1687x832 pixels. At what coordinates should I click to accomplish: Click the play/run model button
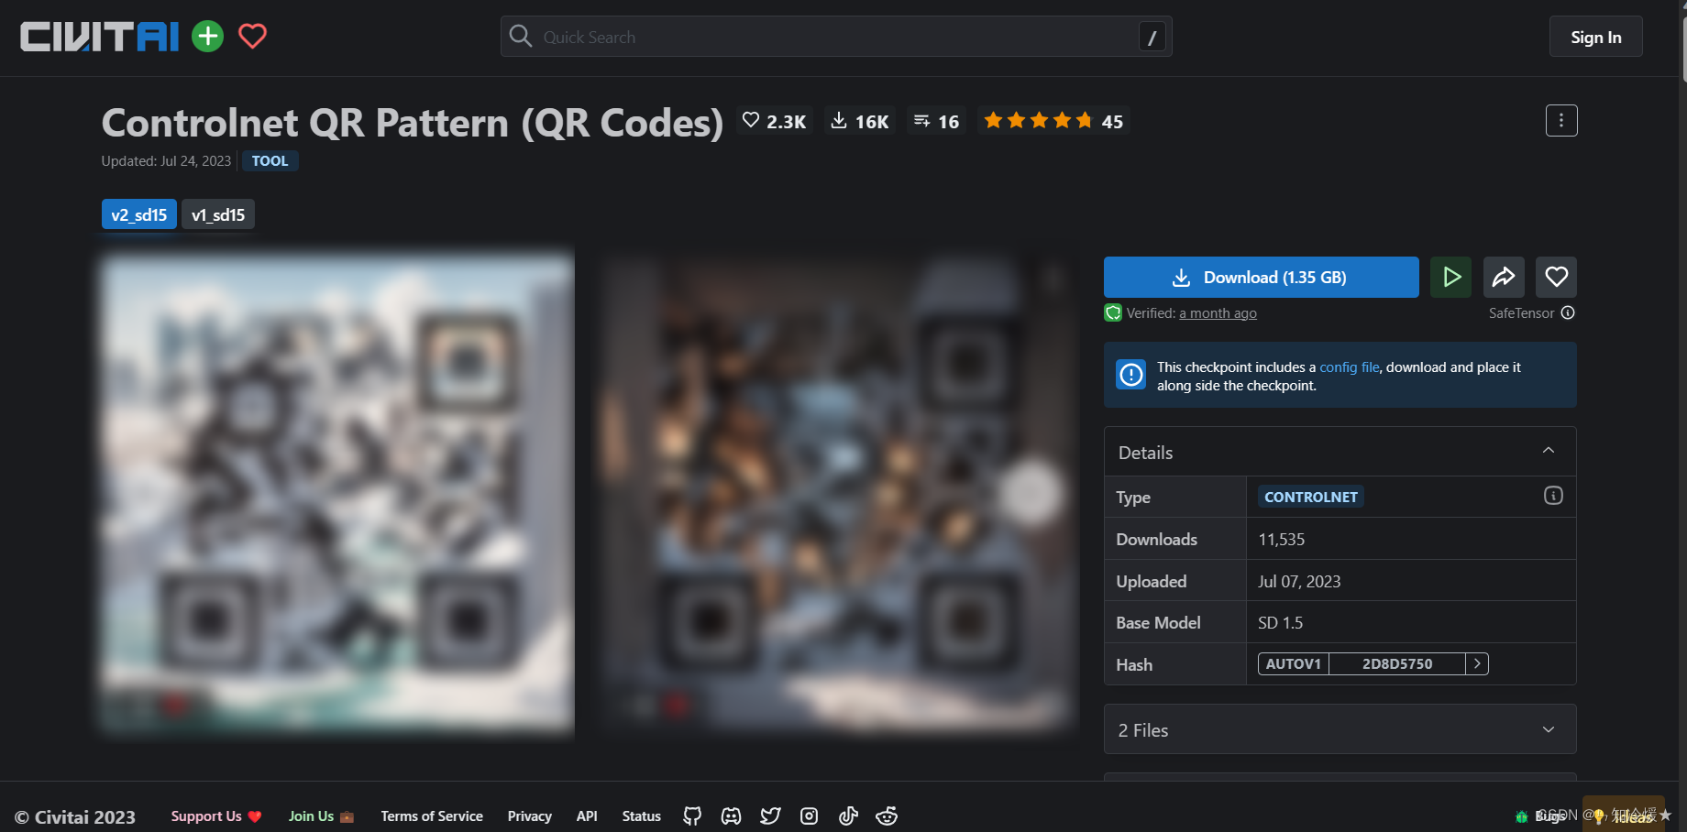pyautogui.click(x=1451, y=277)
